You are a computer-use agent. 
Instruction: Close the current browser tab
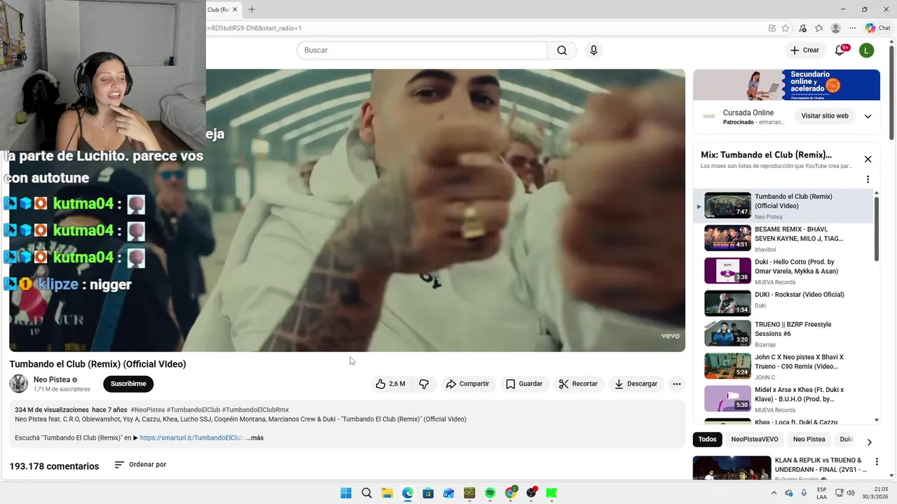pos(235,10)
